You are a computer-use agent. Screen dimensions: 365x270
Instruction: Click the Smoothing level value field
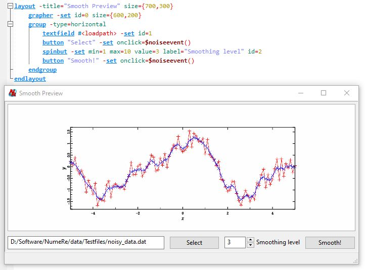point(235,242)
